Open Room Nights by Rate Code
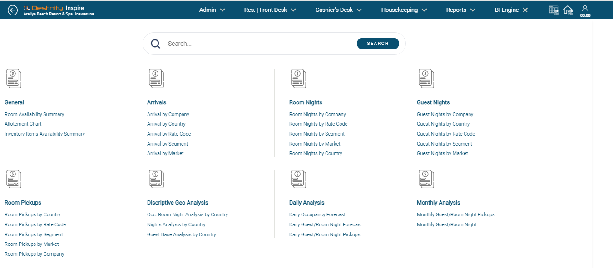613x268 pixels. coord(318,124)
